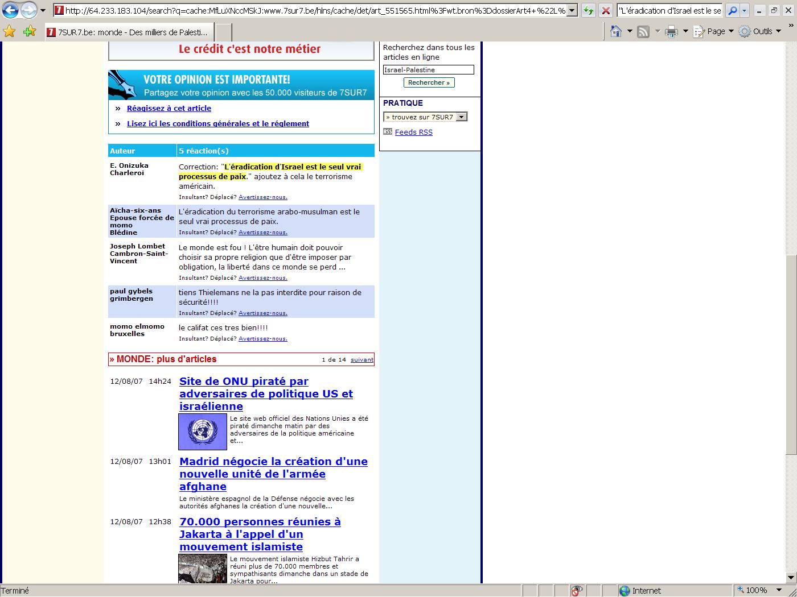Viewport: 797px width, 597px height.
Task: Report paul gybels comment via Avertissez-nous
Action: (x=262, y=313)
